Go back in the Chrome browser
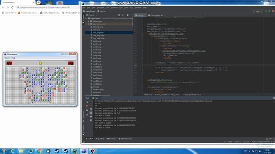275x154 pixels. point(3,8)
